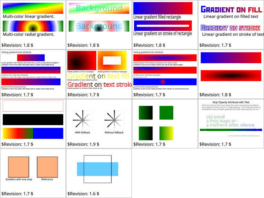Select the yellow "Gradient on text fill" text
Screen dimensions: 264x198
pyautogui.click(x=98, y=76)
